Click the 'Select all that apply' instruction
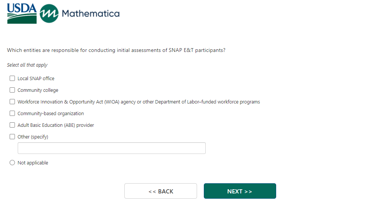This screenshot has height=216, width=376. pos(27,65)
